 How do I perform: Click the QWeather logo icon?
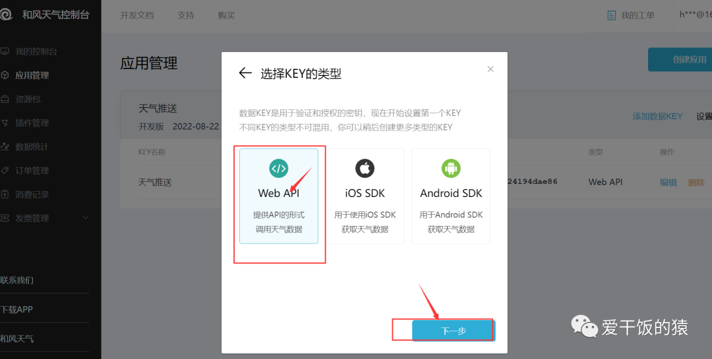pyautogui.click(x=6, y=14)
